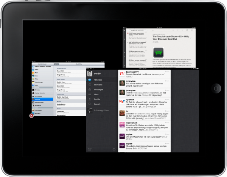Select Safari in the Settings sidebar
227x177 pixels.
pos(42,70)
